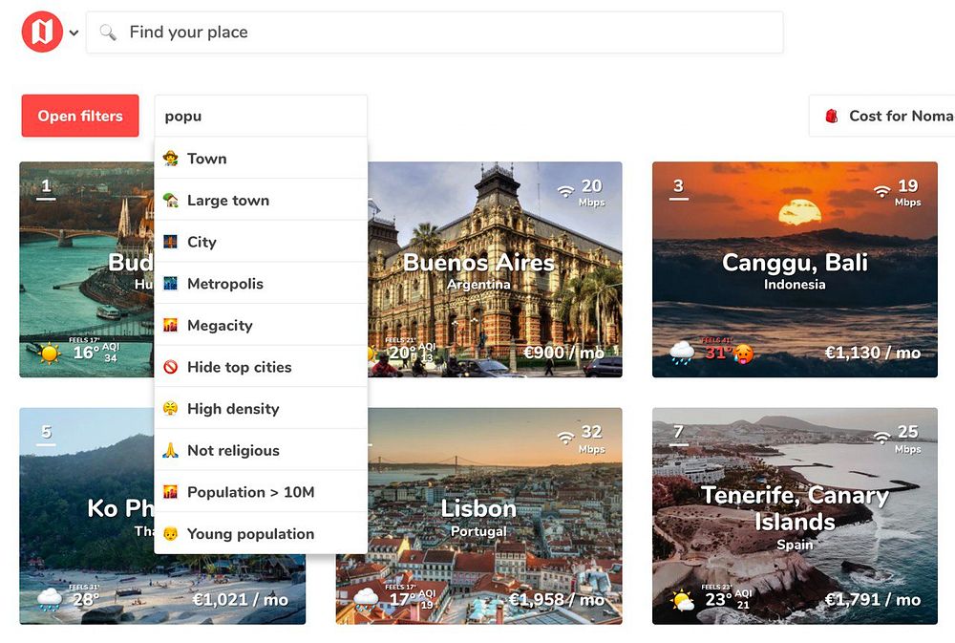Click the Megacity sunset icon
This screenshot has width=955, height=643.
(x=171, y=326)
